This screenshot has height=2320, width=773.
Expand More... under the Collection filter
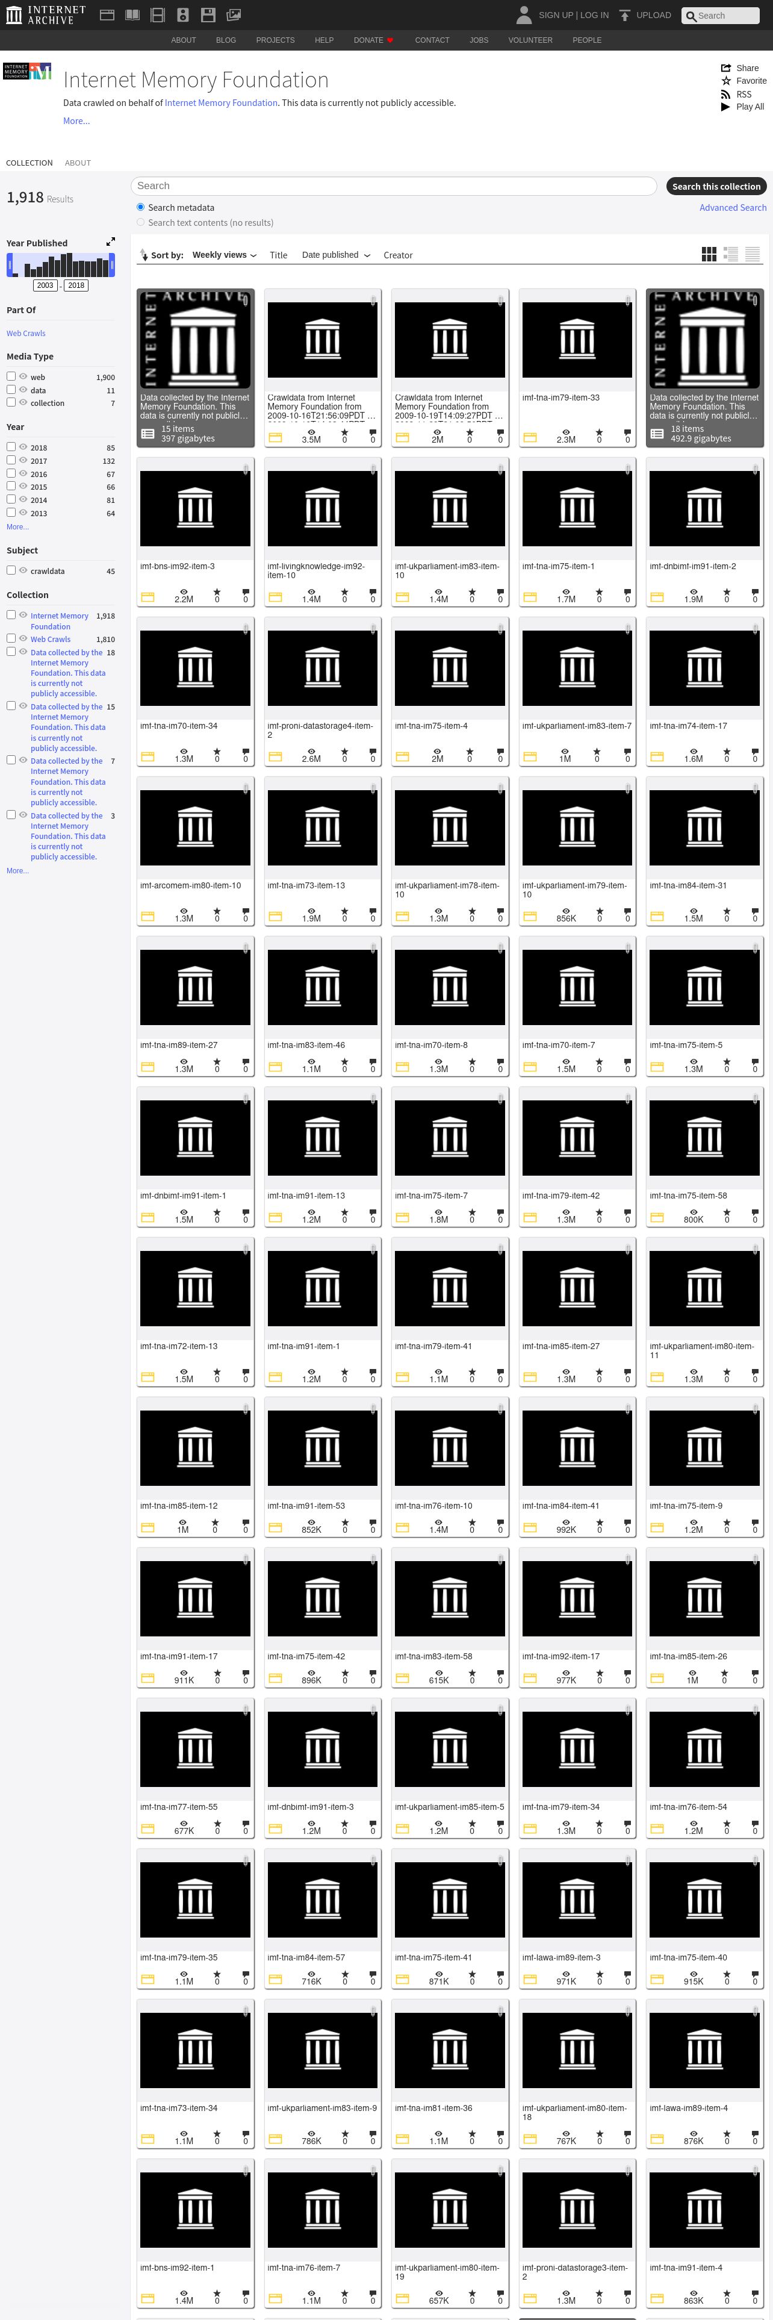(18, 871)
